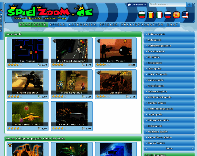Click the favorite star on LEGO Speed Champions

click(x=81, y=41)
